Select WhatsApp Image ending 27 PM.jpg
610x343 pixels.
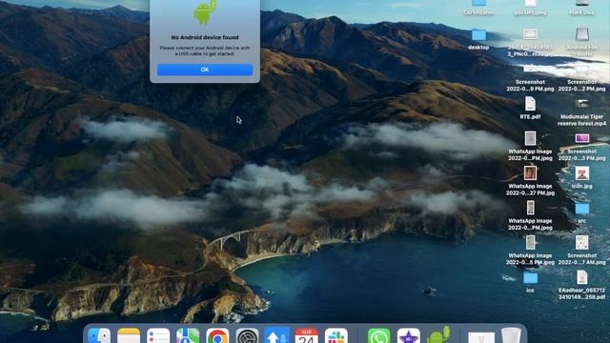click(530, 173)
